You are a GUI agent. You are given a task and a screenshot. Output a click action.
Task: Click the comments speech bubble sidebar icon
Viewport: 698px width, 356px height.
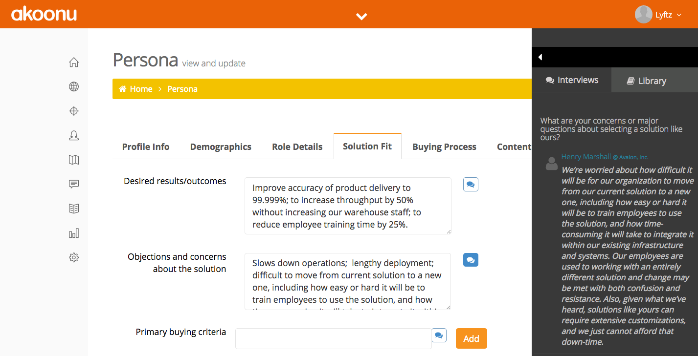click(x=73, y=184)
